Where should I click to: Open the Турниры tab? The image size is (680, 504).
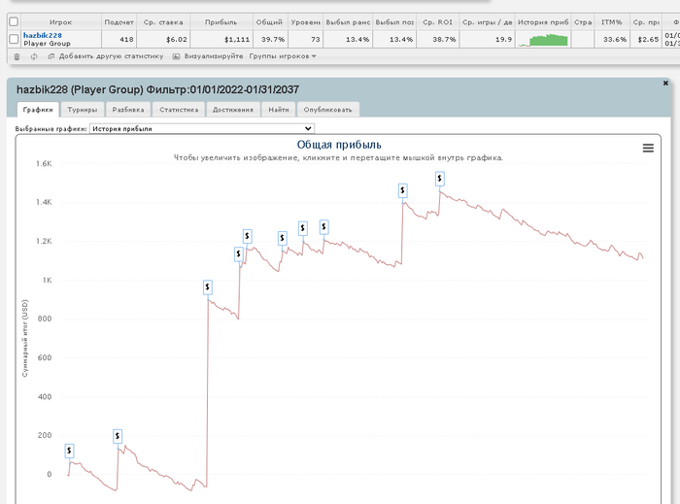coord(82,110)
